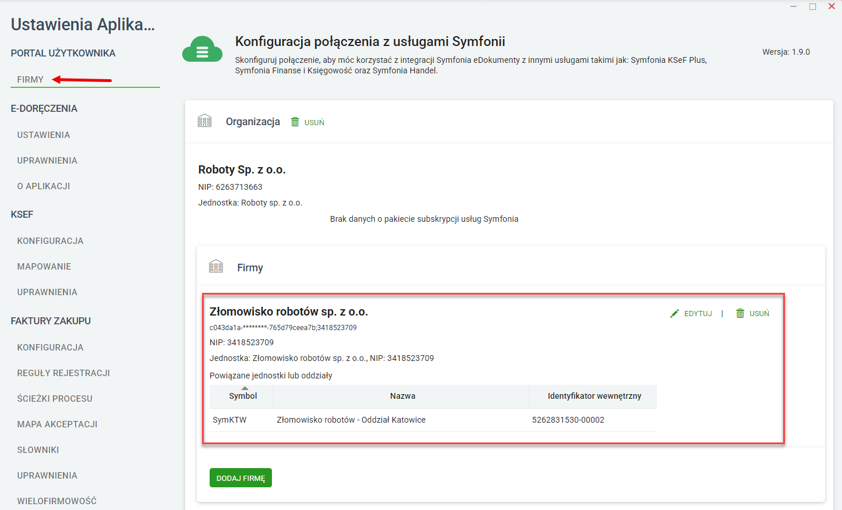The width and height of the screenshot is (842, 510).
Task: Click the green cloud Symfonia services icon
Action: click(x=202, y=49)
